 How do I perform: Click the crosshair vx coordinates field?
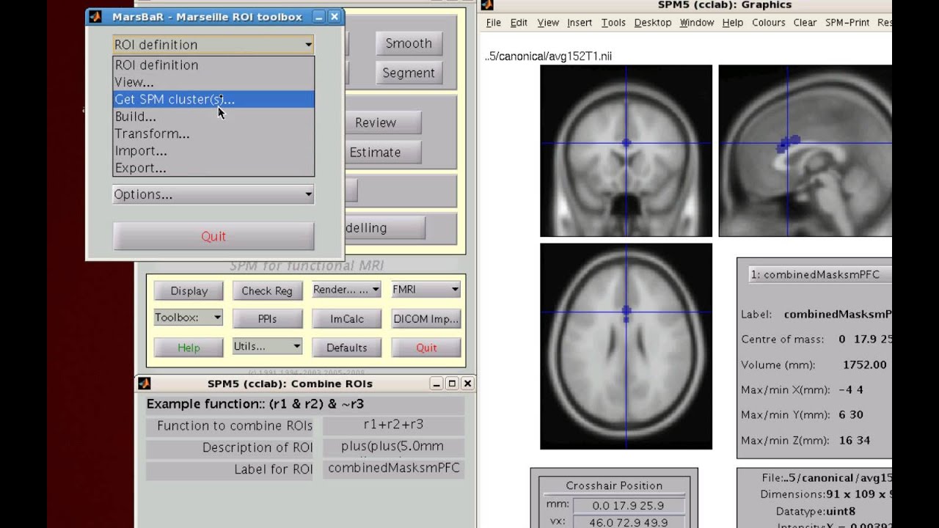click(630, 522)
